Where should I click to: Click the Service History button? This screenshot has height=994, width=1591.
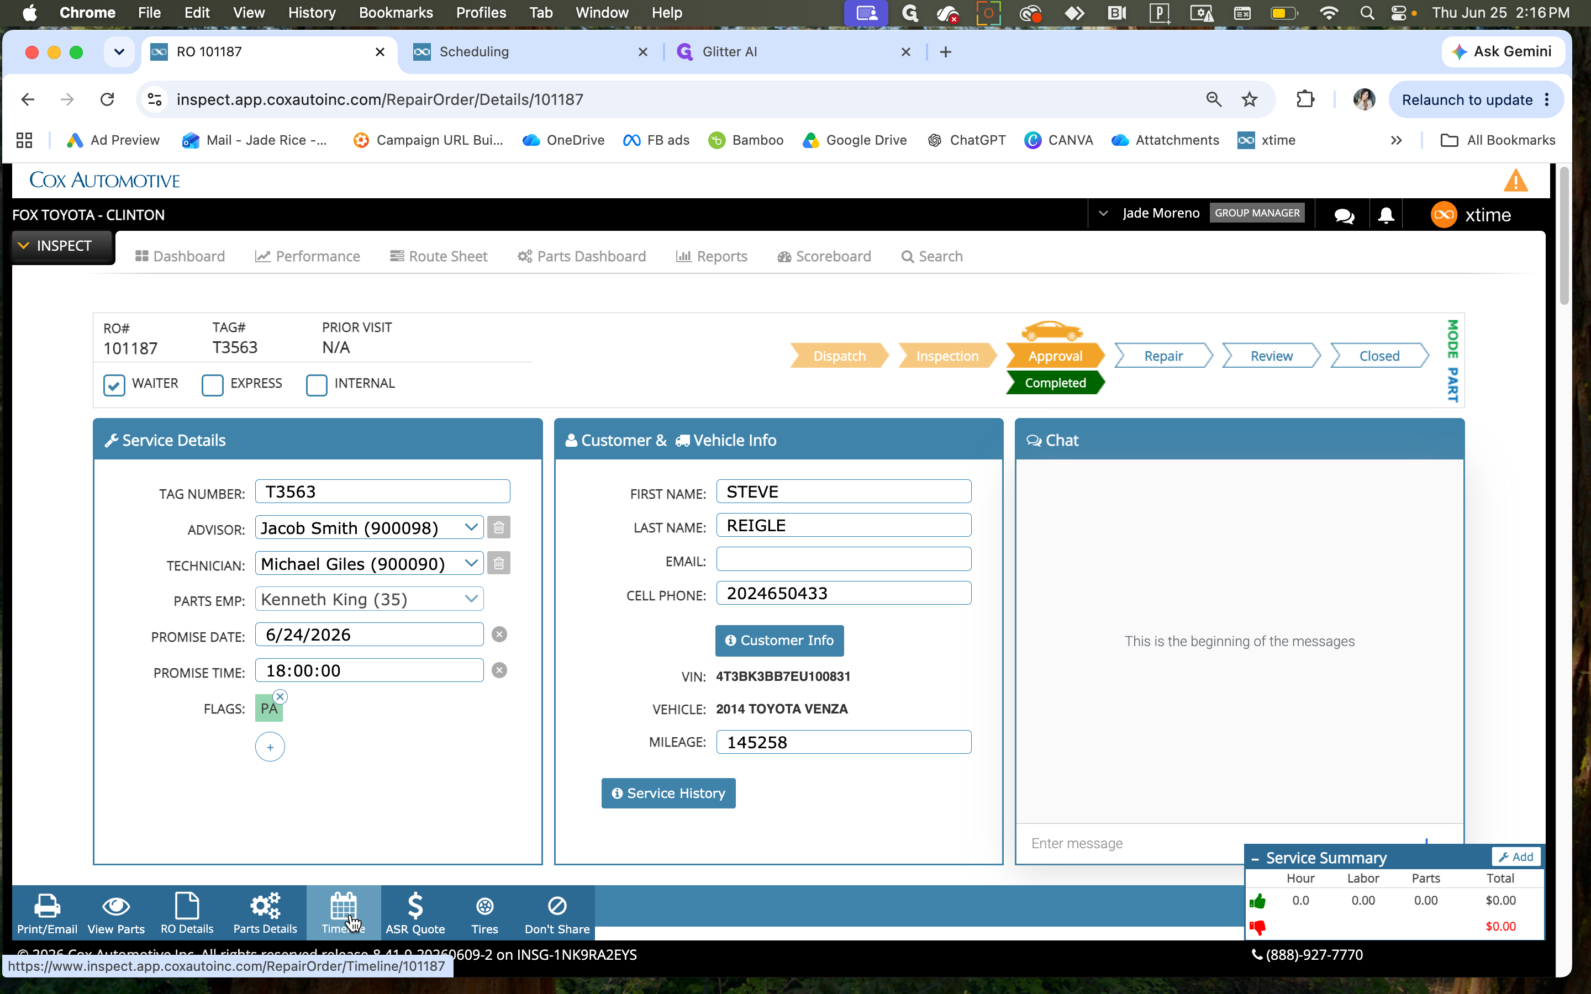(668, 794)
